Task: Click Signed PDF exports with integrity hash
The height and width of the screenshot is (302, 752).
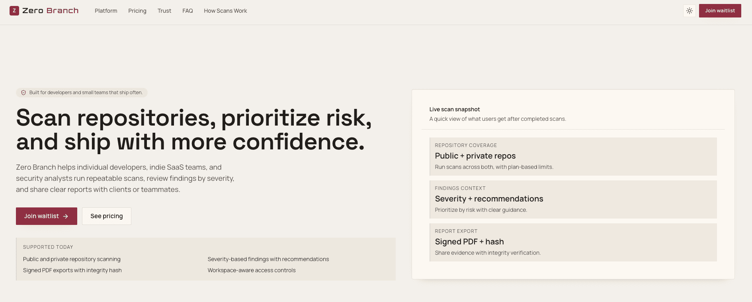Action: tap(72, 270)
